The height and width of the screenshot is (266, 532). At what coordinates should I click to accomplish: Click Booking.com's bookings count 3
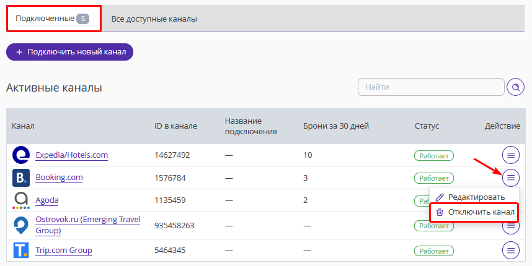coord(305,178)
